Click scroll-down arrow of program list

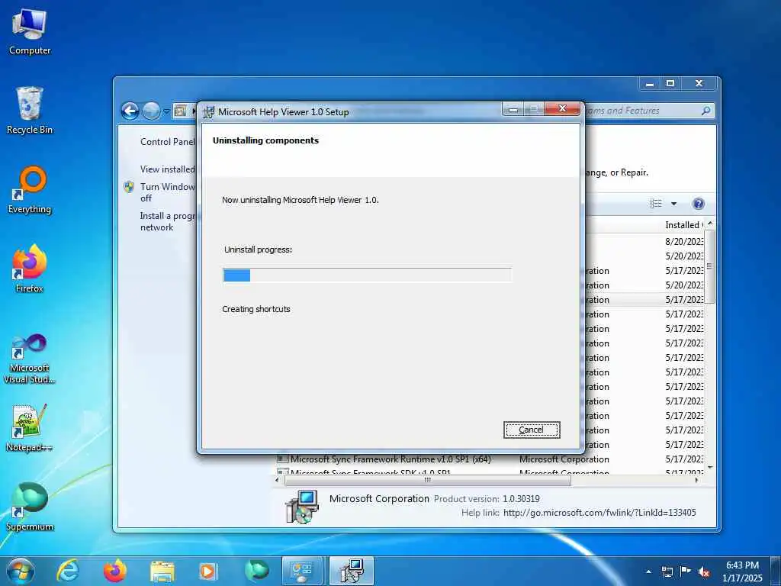(710, 468)
